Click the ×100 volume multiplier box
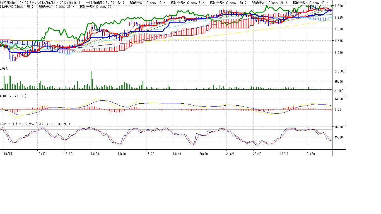 (339, 91)
